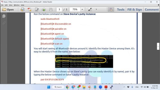This screenshot has height=90, width=160.
Task: Open the zoom level dropdown arrow
Action: tap(82, 9)
